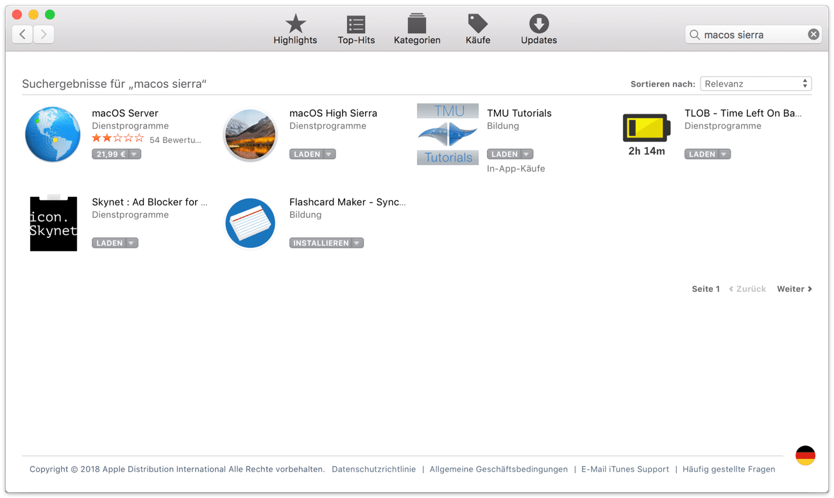This screenshot has height=498, width=834.
Task: Click LADEN for TMU Tutorials
Action: [x=504, y=154]
